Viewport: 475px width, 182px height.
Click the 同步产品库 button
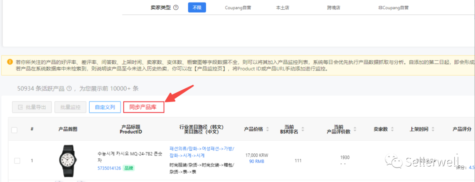(144, 107)
